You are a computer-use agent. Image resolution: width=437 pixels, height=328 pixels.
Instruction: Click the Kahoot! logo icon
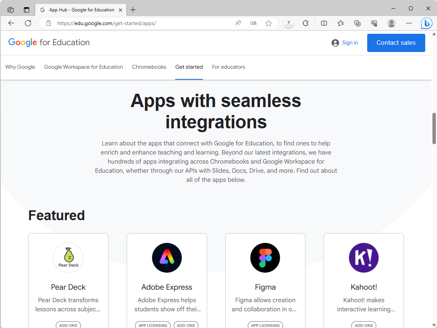tap(363, 257)
